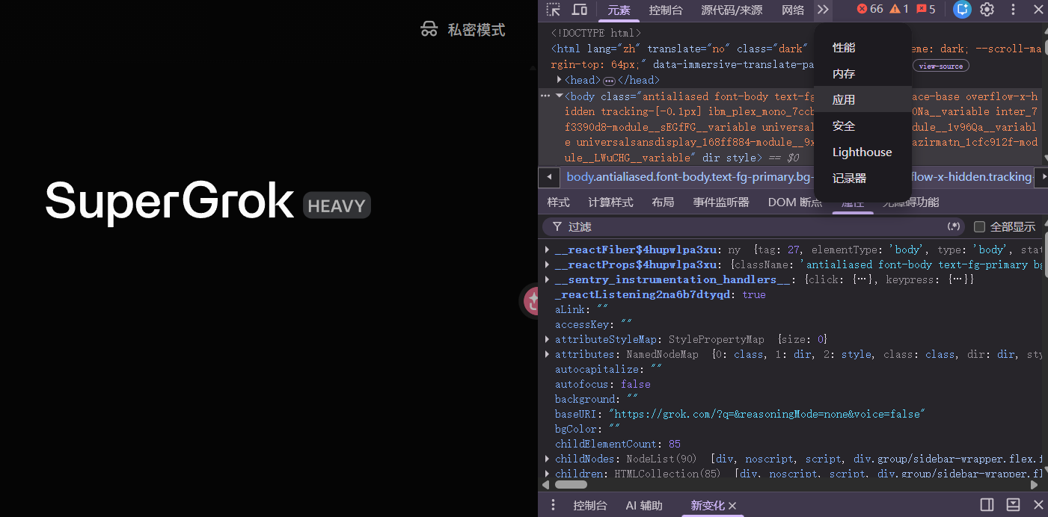
Task: Click the HEAVY badge next to SuperGrok
Action: (x=337, y=205)
